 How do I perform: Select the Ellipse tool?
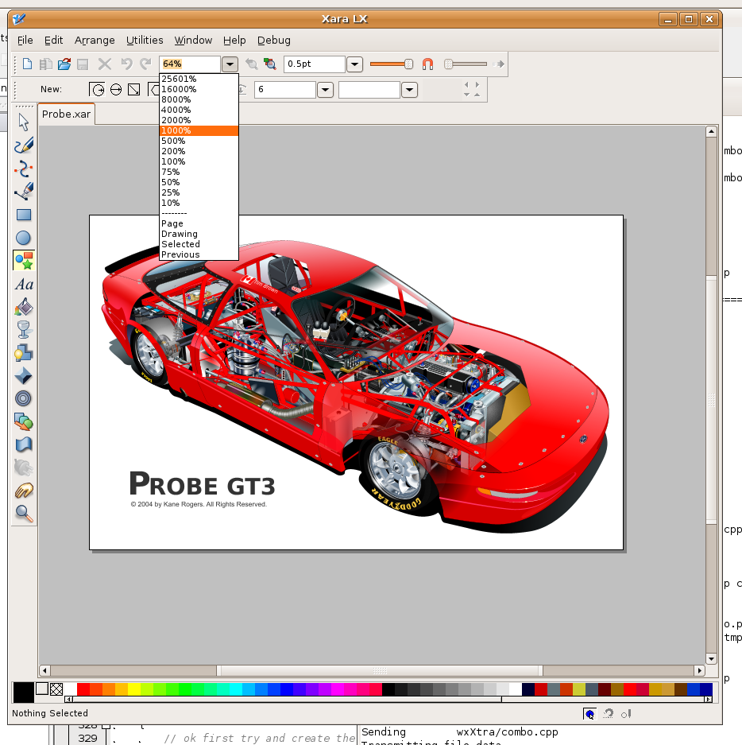pyautogui.click(x=23, y=238)
